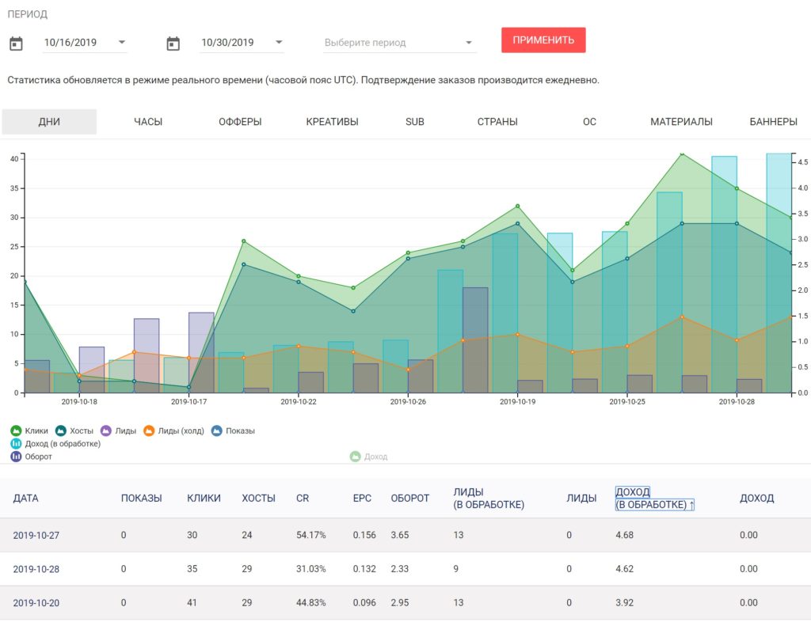Viewport: 811px width, 622px height.
Task: Toggle the Лиды series legend icon
Action: 106,430
